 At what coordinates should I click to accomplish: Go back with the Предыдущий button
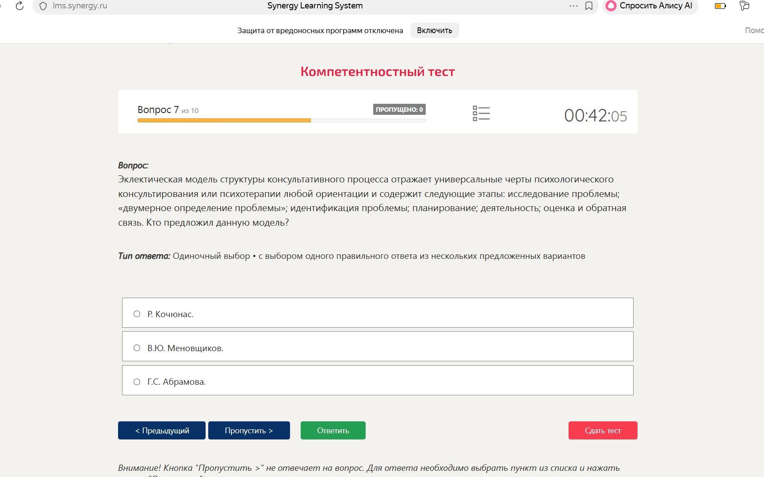click(x=162, y=431)
